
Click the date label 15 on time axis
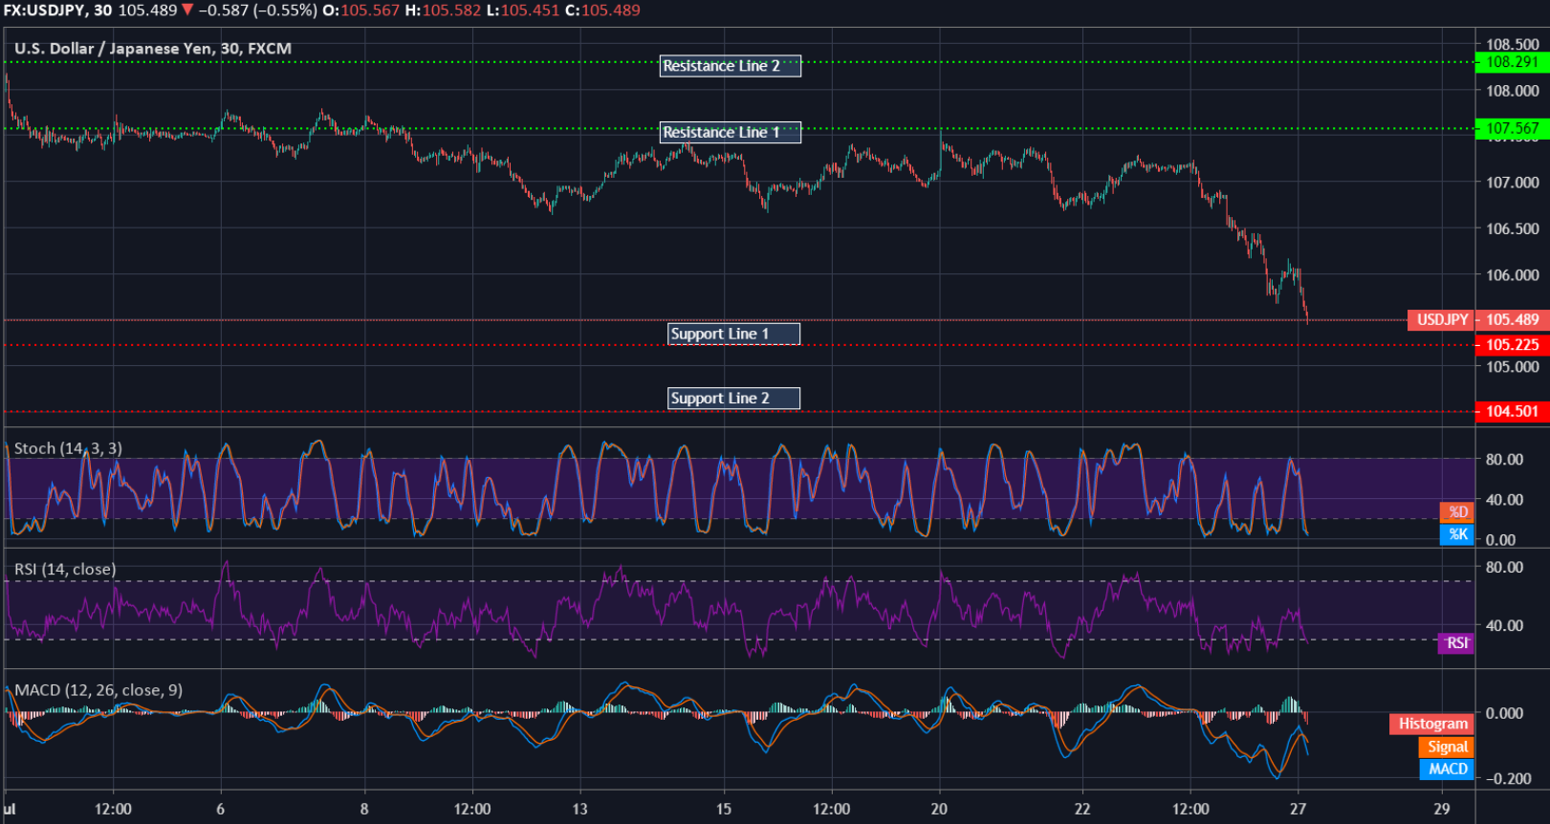[724, 809]
